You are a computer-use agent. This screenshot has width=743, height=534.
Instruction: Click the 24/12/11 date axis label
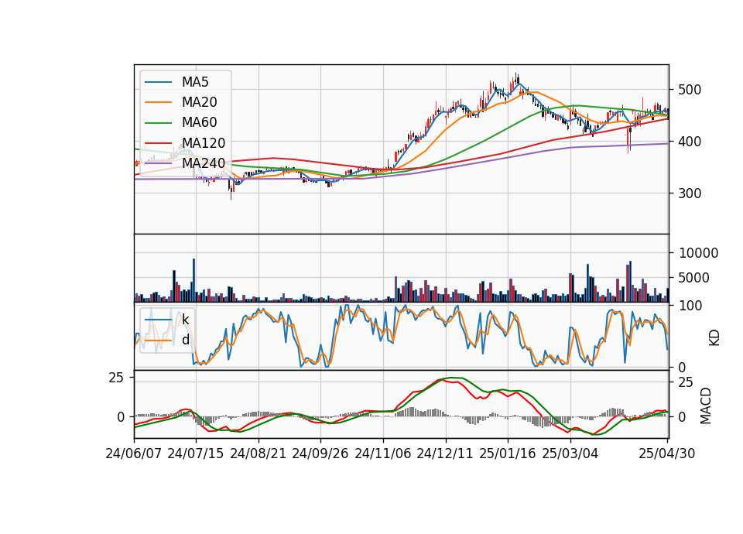[445, 454]
